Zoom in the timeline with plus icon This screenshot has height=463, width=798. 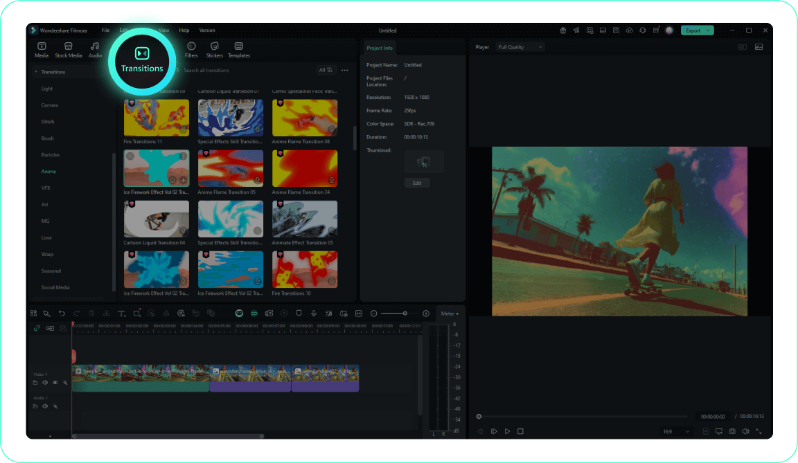(x=426, y=314)
